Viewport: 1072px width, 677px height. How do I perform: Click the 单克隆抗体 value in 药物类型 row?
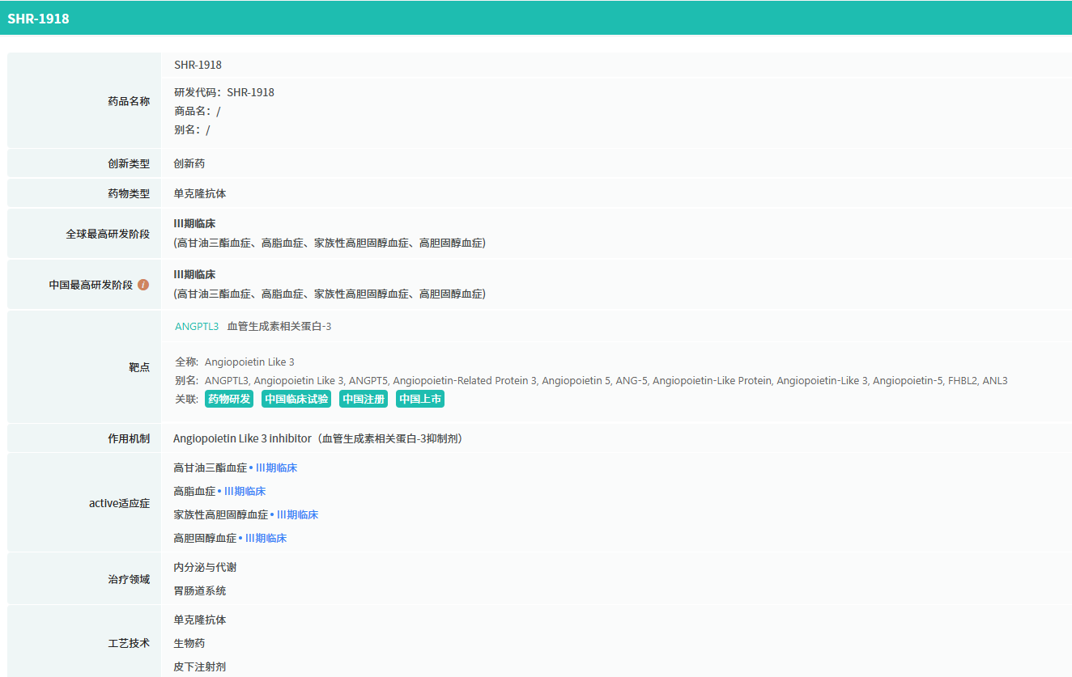(200, 194)
